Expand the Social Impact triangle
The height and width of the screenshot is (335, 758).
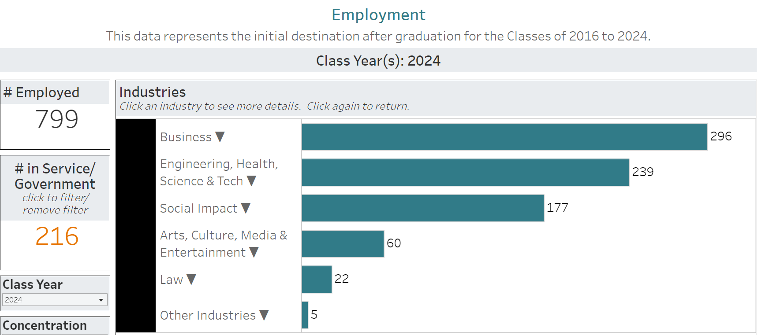[246, 208]
